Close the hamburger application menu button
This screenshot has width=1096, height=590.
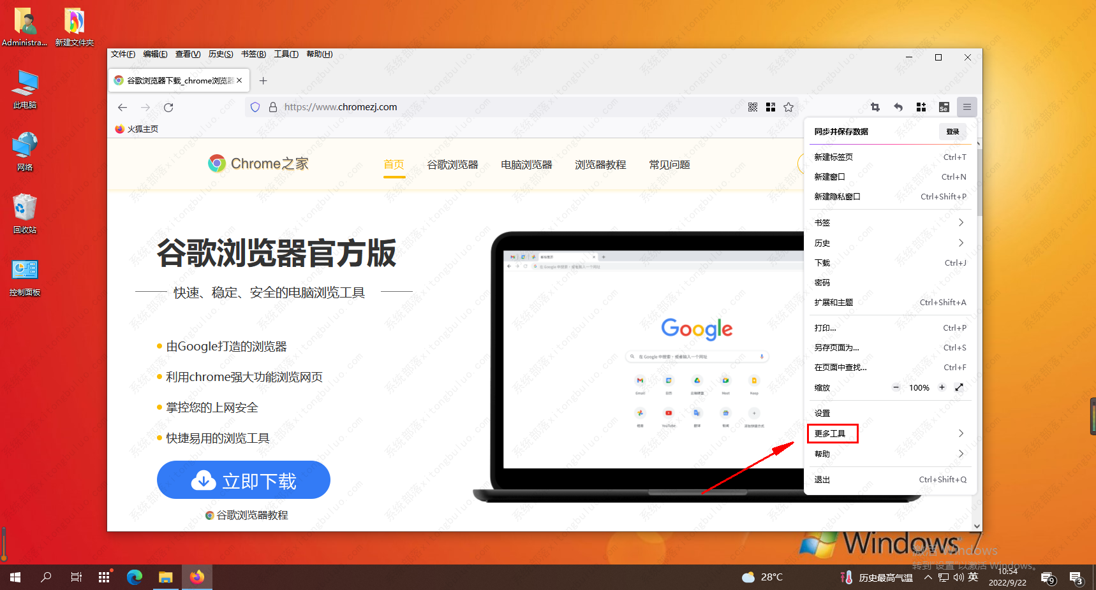(967, 107)
